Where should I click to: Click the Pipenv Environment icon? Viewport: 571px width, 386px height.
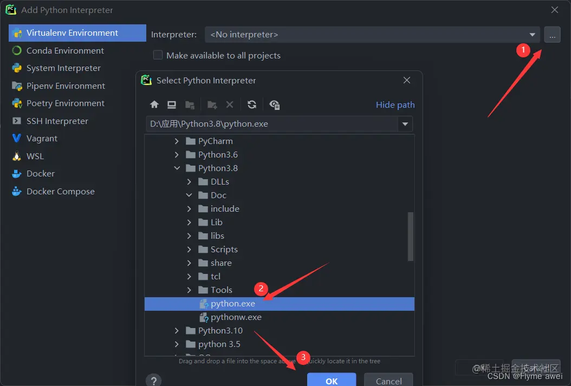17,86
